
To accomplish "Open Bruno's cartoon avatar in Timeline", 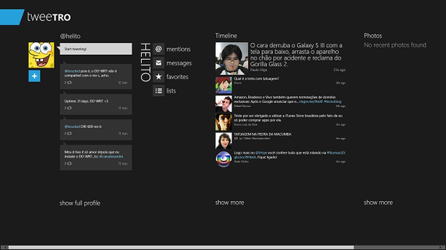I will (223, 85).
